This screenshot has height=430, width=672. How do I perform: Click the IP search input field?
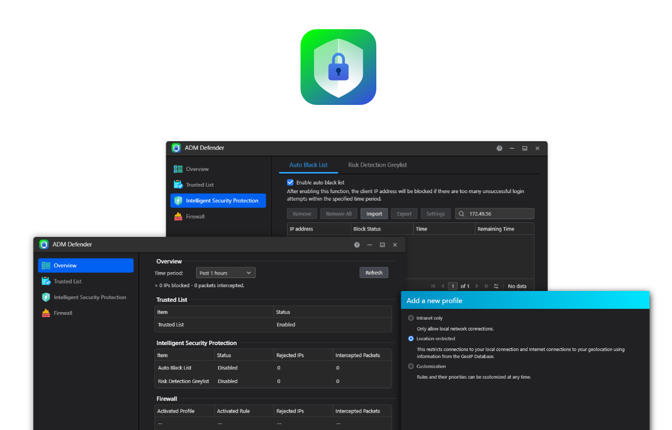pyautogui.click(x=498, y=214)
